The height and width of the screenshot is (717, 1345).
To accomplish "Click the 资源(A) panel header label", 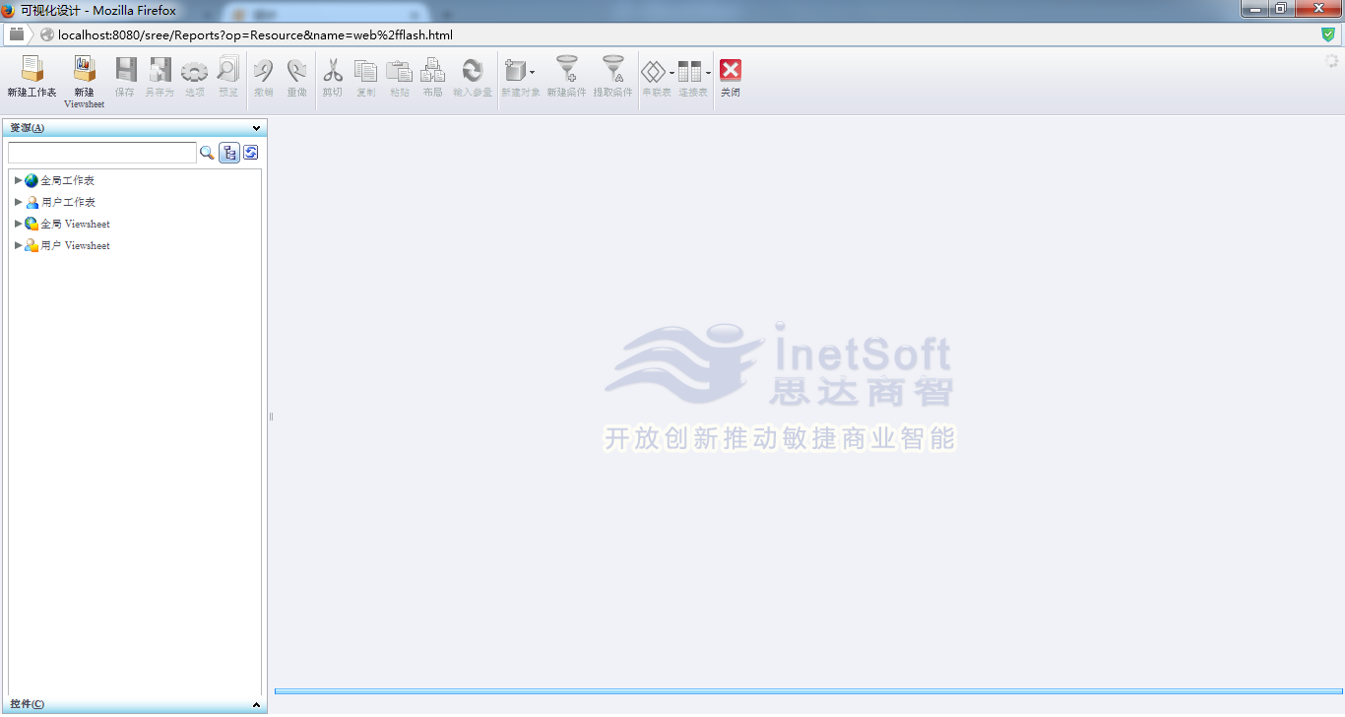I will tap(28, 128).
